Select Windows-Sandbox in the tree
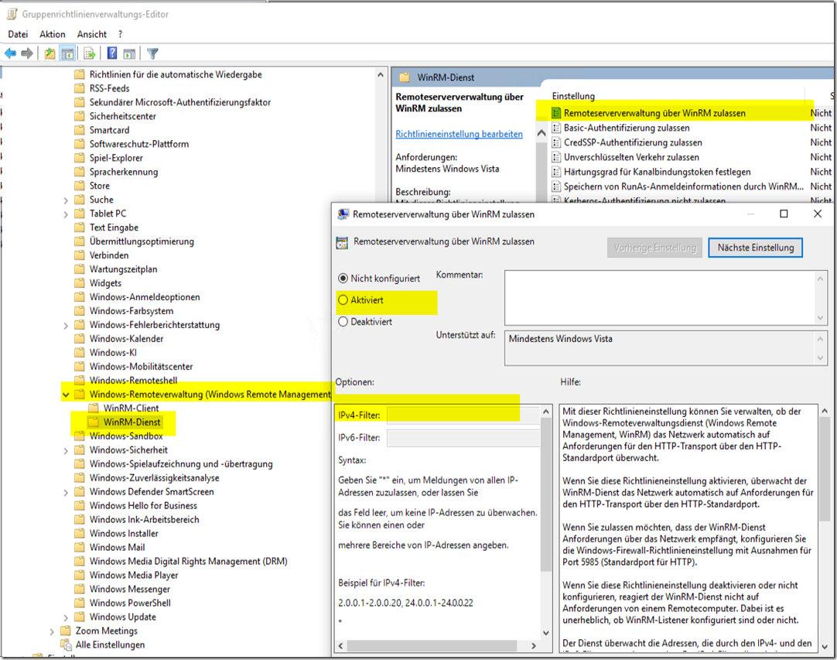The width and height of the screenshot is (837, 660). tap(126, 436)
